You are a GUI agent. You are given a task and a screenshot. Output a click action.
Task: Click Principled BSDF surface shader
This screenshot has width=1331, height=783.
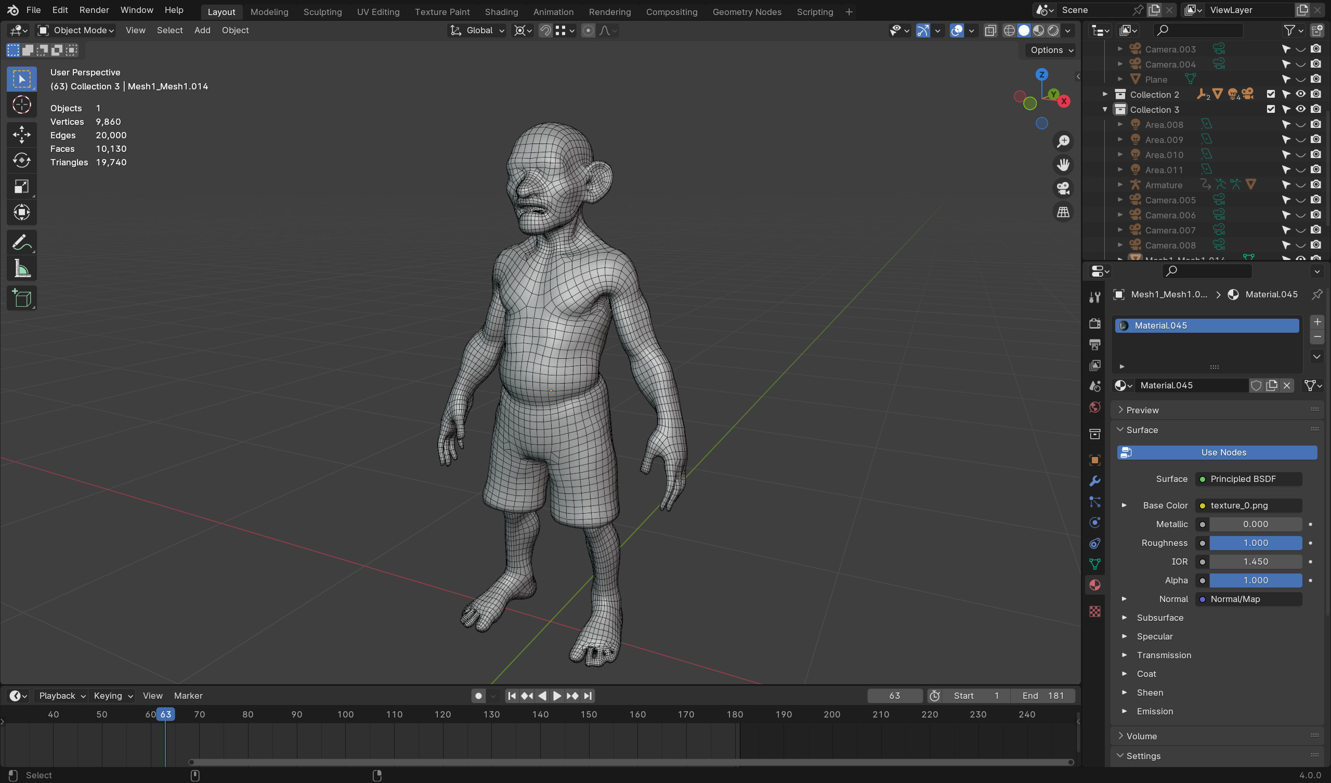(1248, 479)
